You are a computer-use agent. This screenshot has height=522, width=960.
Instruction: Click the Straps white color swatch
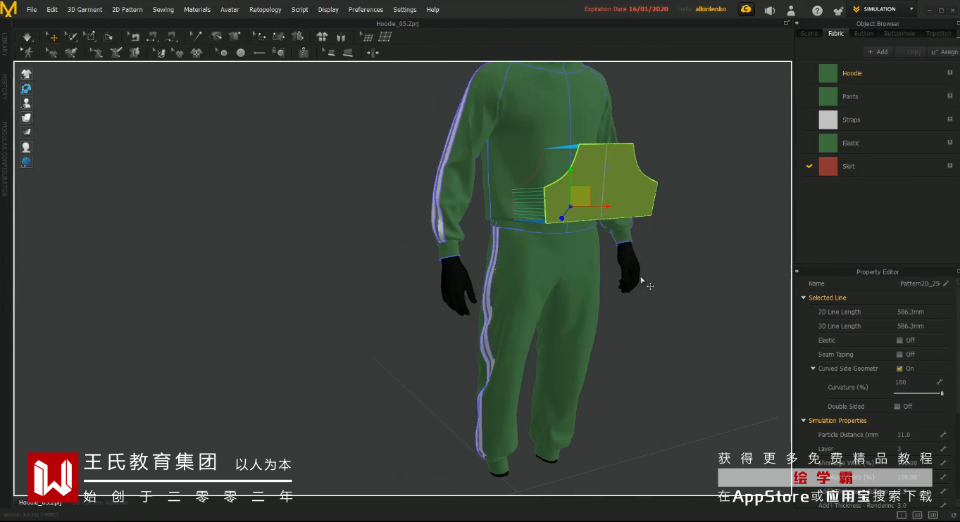coord(828,120)
